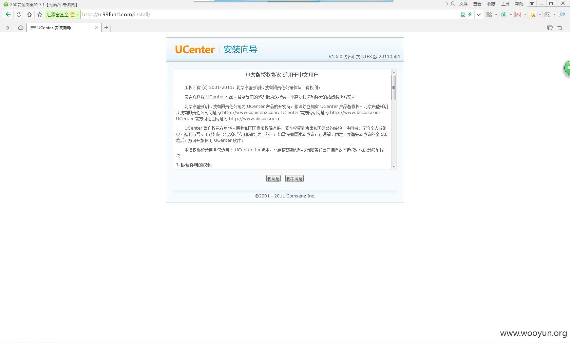Viewport: 570px width, 343px height.
Task: Expand the game controller dropdown arrow
Action: pyautogui.click(x=554, y=15)
